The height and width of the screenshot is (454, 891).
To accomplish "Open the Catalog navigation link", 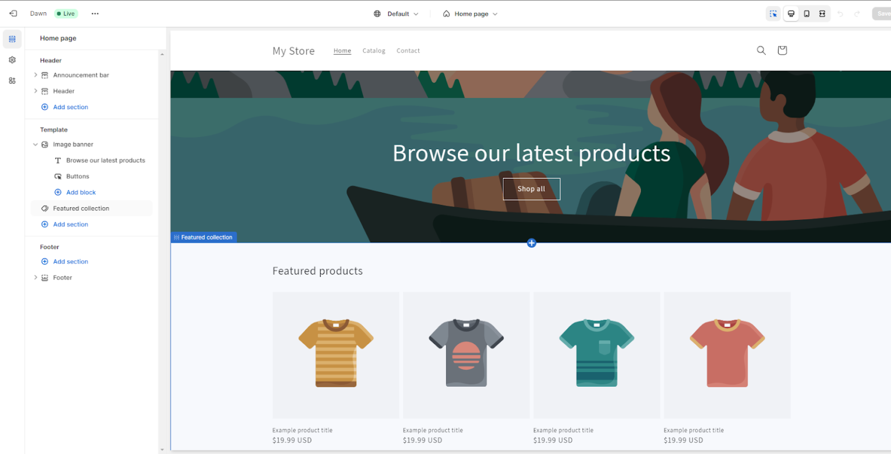I will click(x=374, y=51).
